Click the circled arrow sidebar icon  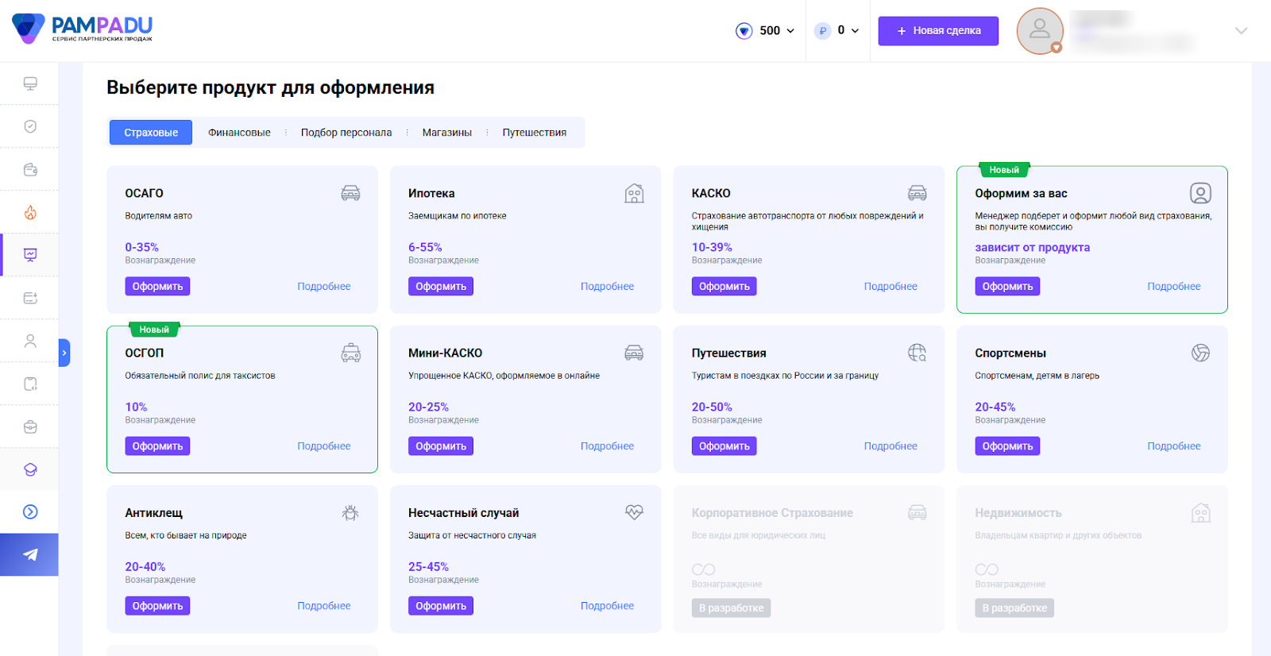tap(30, 511)
